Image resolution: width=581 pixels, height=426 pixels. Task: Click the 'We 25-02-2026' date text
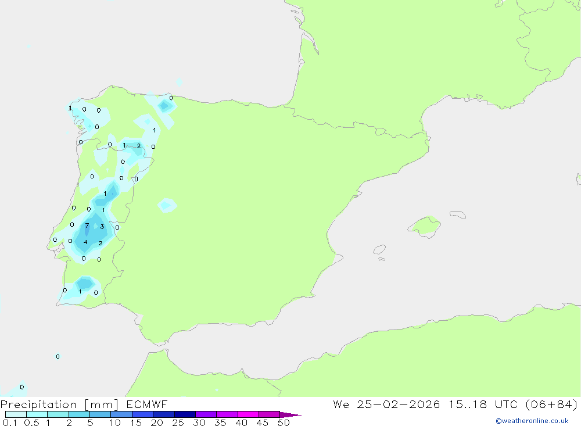pyautogui.click(x=386, y=404)
